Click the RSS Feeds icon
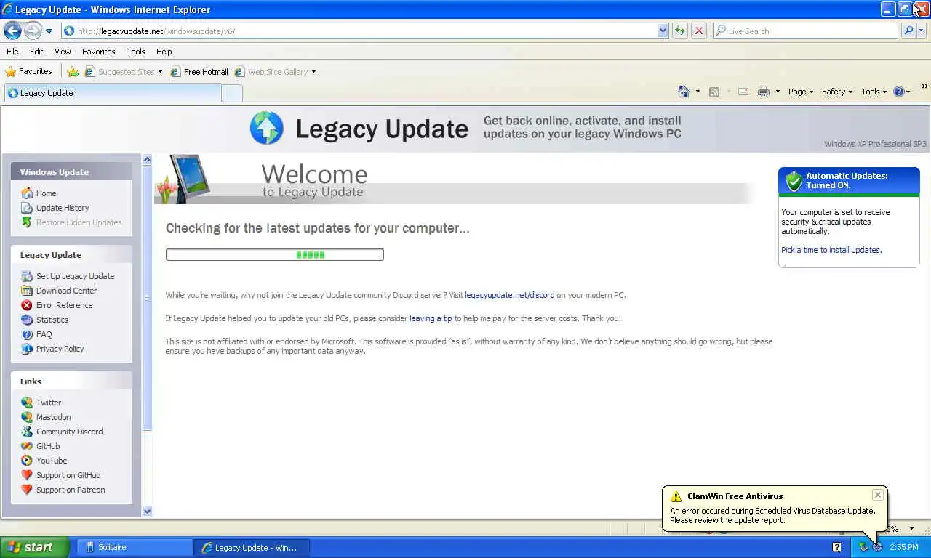This screenshot has height=558, width=931. (714, 92)
